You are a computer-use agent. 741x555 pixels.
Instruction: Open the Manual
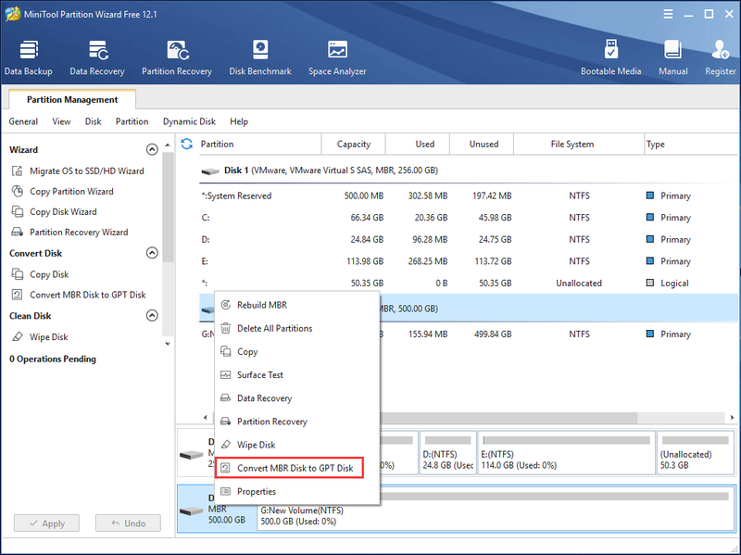(673, 57)
